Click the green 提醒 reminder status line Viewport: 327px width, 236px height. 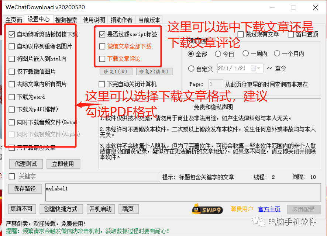[x=87, y=231]
